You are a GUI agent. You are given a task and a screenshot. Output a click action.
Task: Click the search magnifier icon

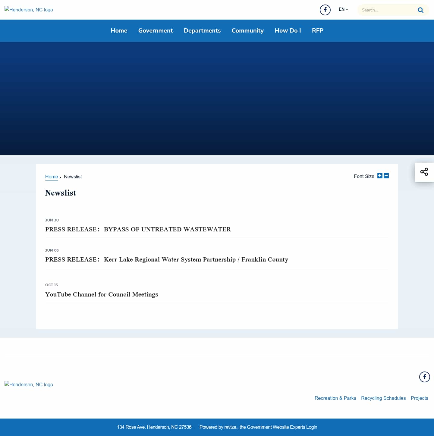click(x=420, y=10)
